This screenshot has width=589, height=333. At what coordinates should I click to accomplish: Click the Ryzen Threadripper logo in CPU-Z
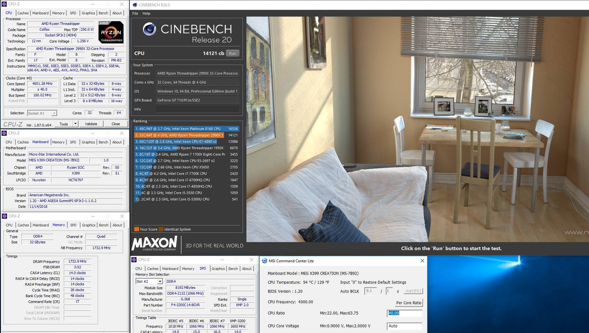tap(111, 32)
